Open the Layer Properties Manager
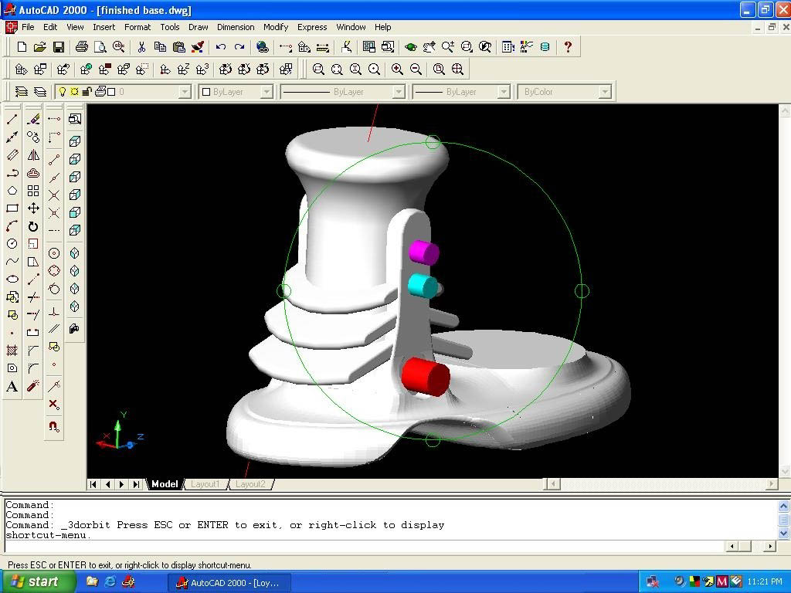The height and width of the screenshot is (593, 791). coord(22,91)
